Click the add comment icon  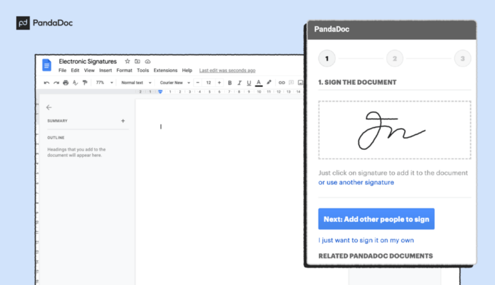(x=291, y=82)
